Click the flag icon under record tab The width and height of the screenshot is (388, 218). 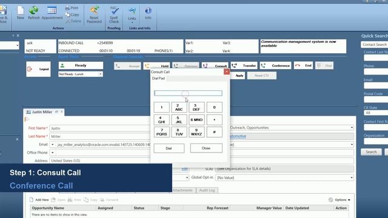coord(27,119)
